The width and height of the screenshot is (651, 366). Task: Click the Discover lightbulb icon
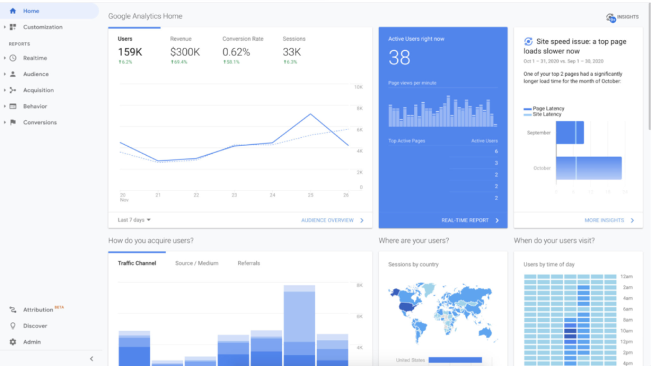click(x=13, y=326)
